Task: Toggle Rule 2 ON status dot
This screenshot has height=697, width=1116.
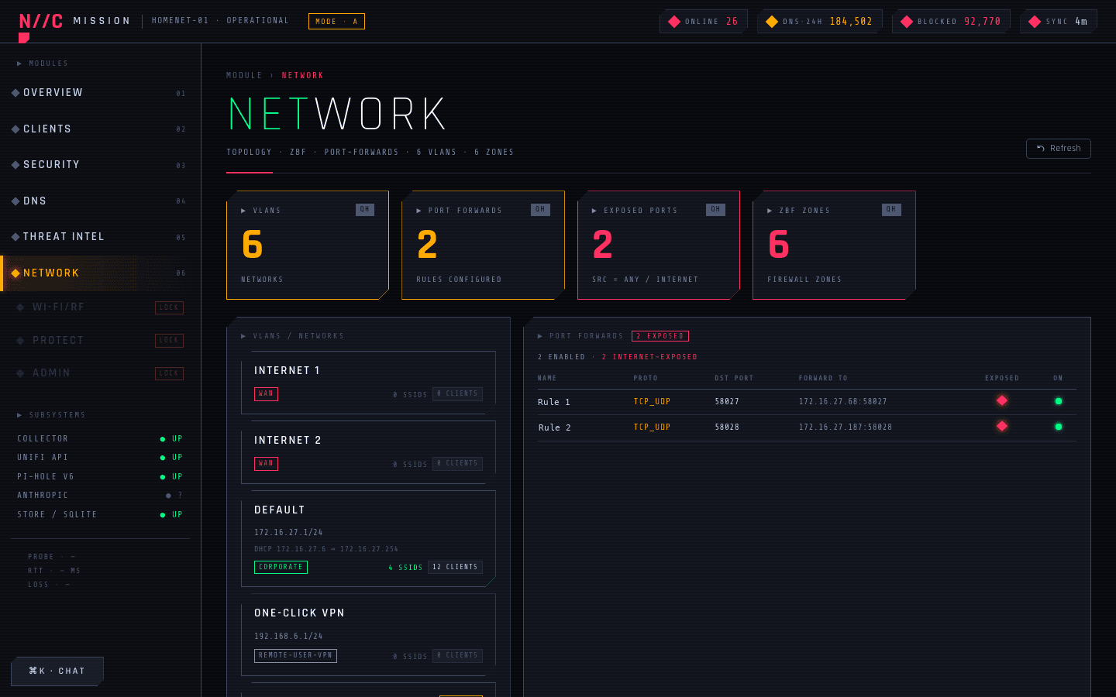Action: (1059, 427)
